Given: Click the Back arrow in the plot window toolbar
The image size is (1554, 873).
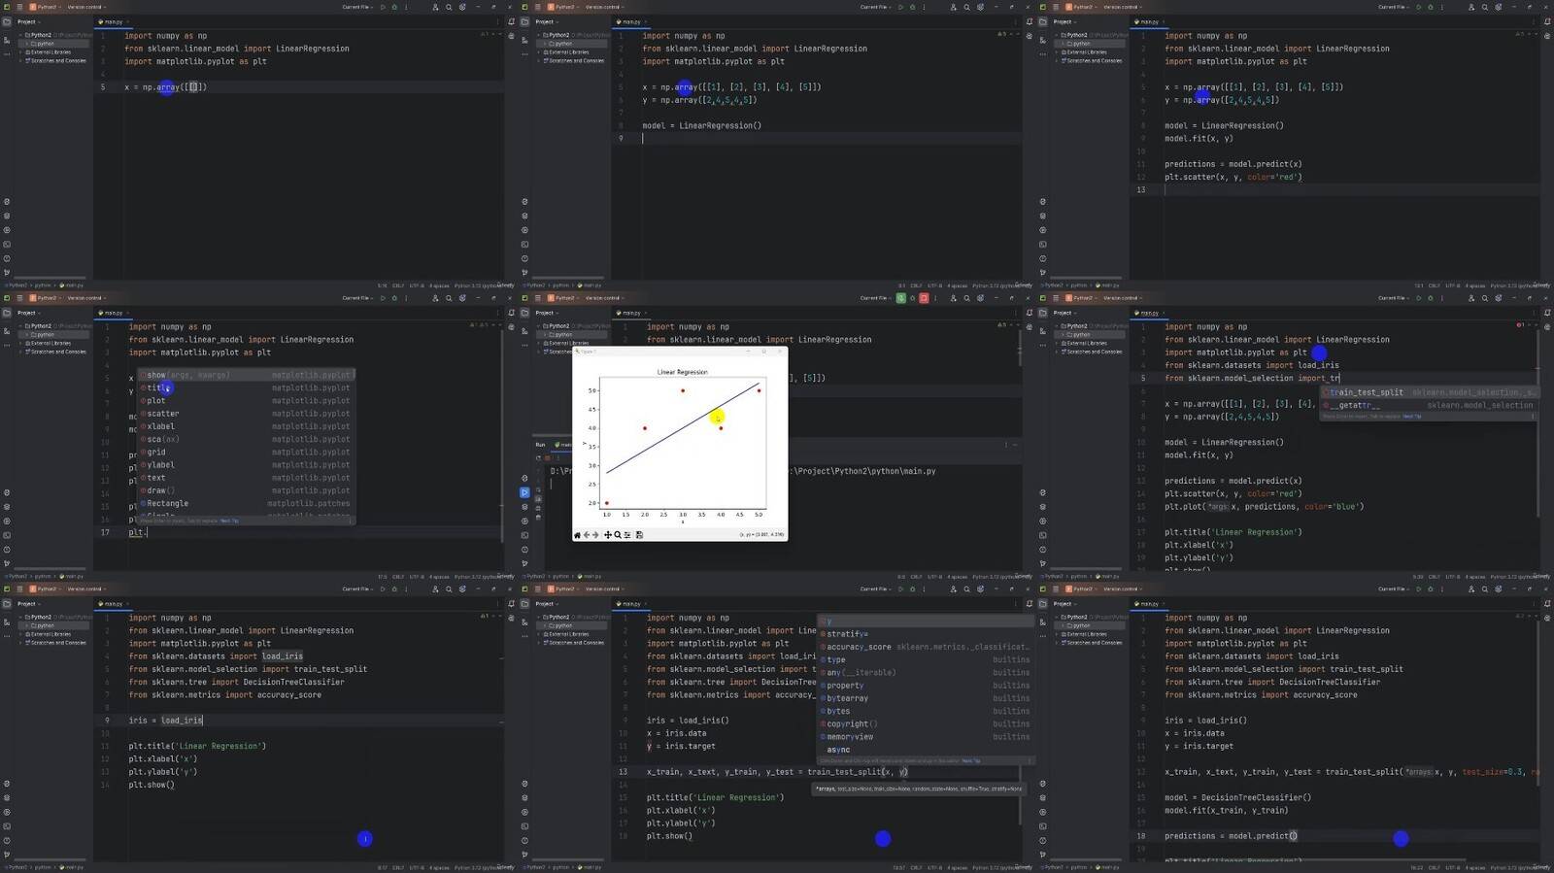Looking at the screenshot, I should point(587,534).
